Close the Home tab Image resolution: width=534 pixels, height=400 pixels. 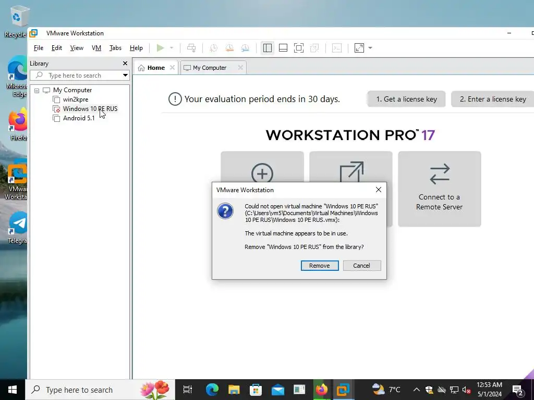[172, 67]
